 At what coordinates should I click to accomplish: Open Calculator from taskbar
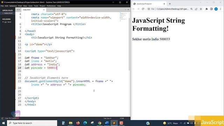pos(63,123)
